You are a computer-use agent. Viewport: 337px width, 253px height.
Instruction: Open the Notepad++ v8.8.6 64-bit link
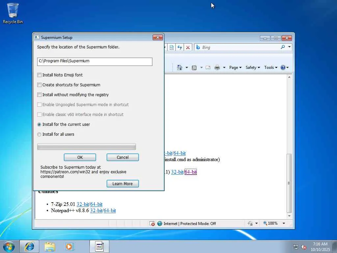coord(110,211)
